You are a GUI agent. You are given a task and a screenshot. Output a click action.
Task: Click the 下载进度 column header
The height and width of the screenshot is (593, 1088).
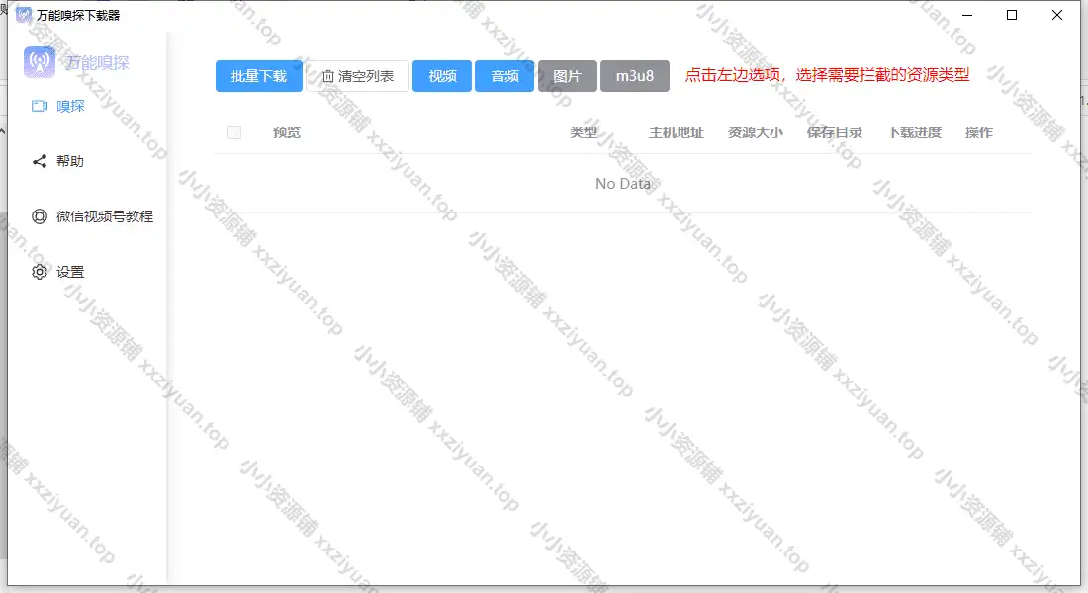pyautogui.click(x=913, y=132)
